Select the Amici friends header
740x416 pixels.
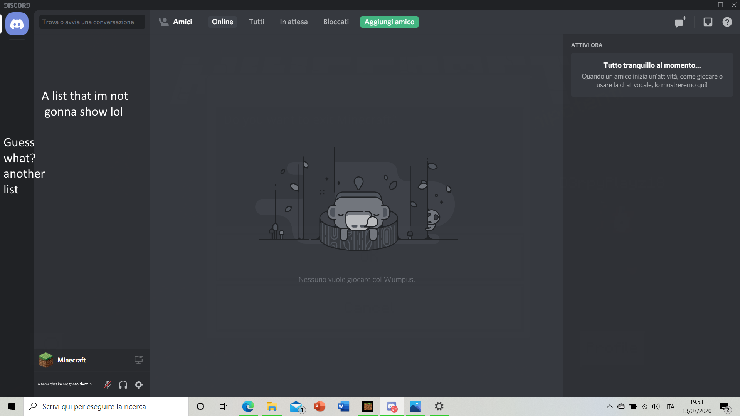pyautogui.click(x=175, y=22)
